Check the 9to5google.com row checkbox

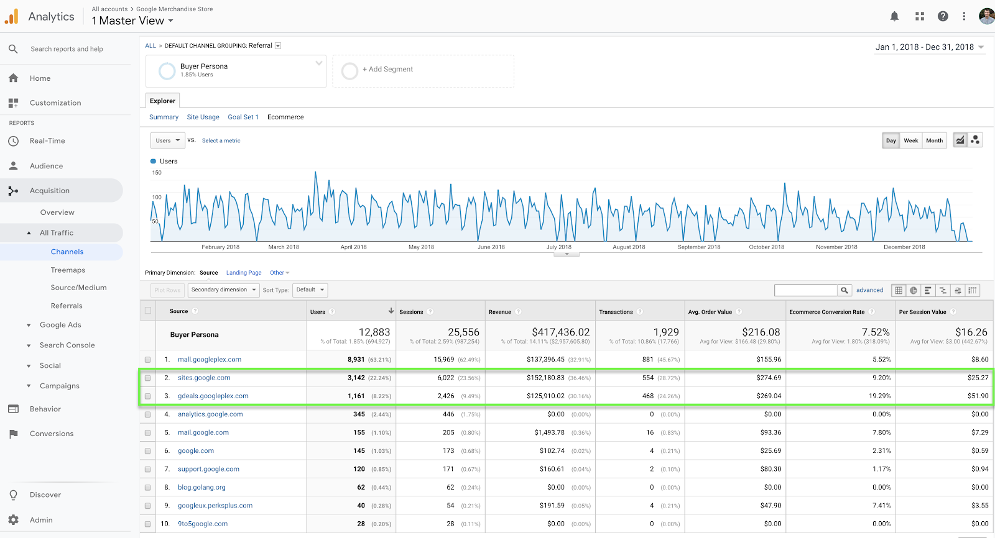click(148, 524)
